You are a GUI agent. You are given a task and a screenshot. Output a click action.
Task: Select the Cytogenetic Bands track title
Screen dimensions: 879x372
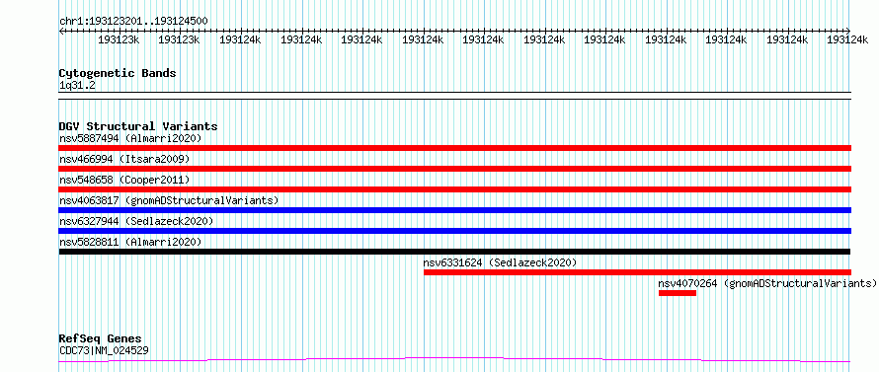pyautogui.click(x=118, y=73)
